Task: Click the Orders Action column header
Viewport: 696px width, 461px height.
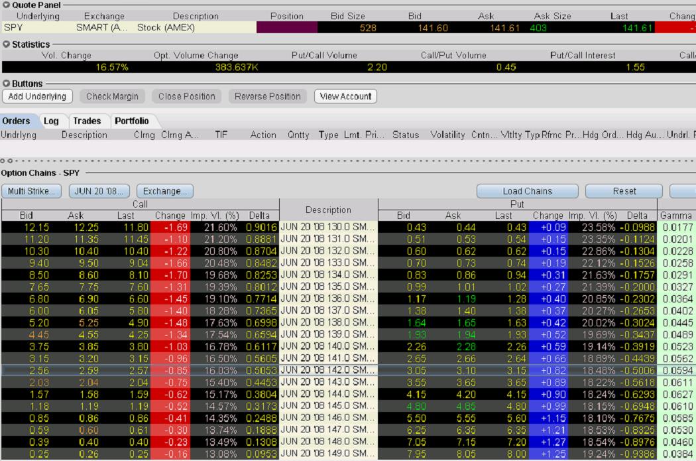Action: [263, 135]
